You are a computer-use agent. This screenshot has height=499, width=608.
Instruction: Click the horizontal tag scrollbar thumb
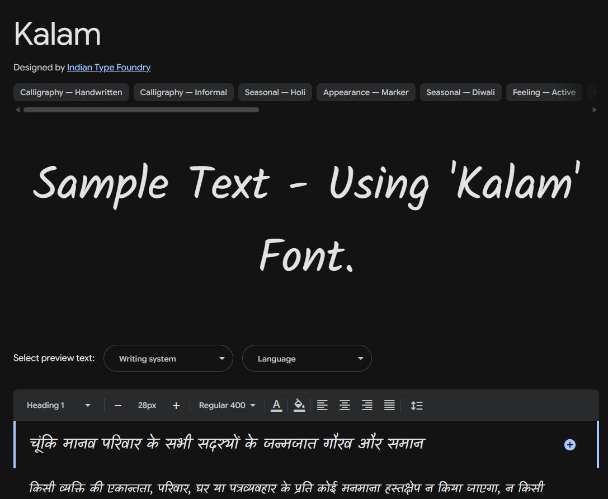point(141,110)
